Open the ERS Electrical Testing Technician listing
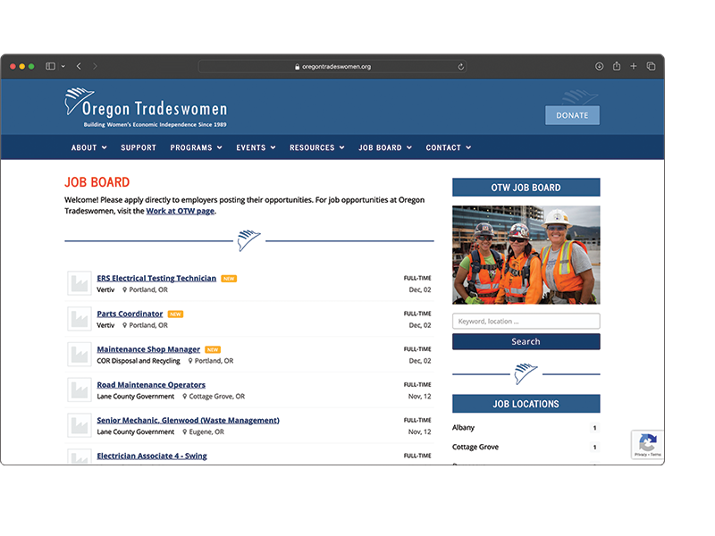715x536 pixels. (156, 279)
